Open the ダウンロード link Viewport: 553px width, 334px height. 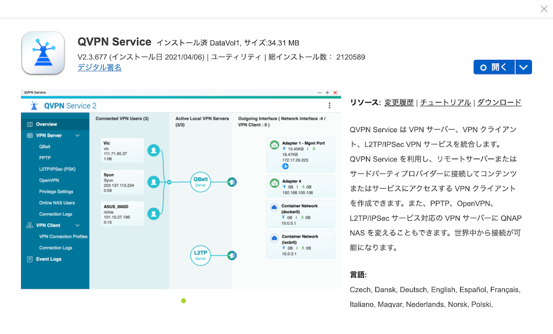tap(499, 103)
